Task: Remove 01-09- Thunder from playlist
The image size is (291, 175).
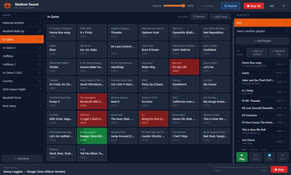Action: pos(286,101)
